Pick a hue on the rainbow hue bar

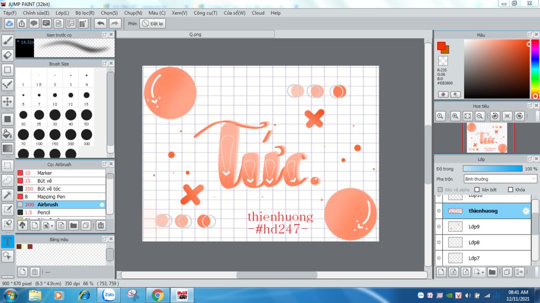click(535, 69)
